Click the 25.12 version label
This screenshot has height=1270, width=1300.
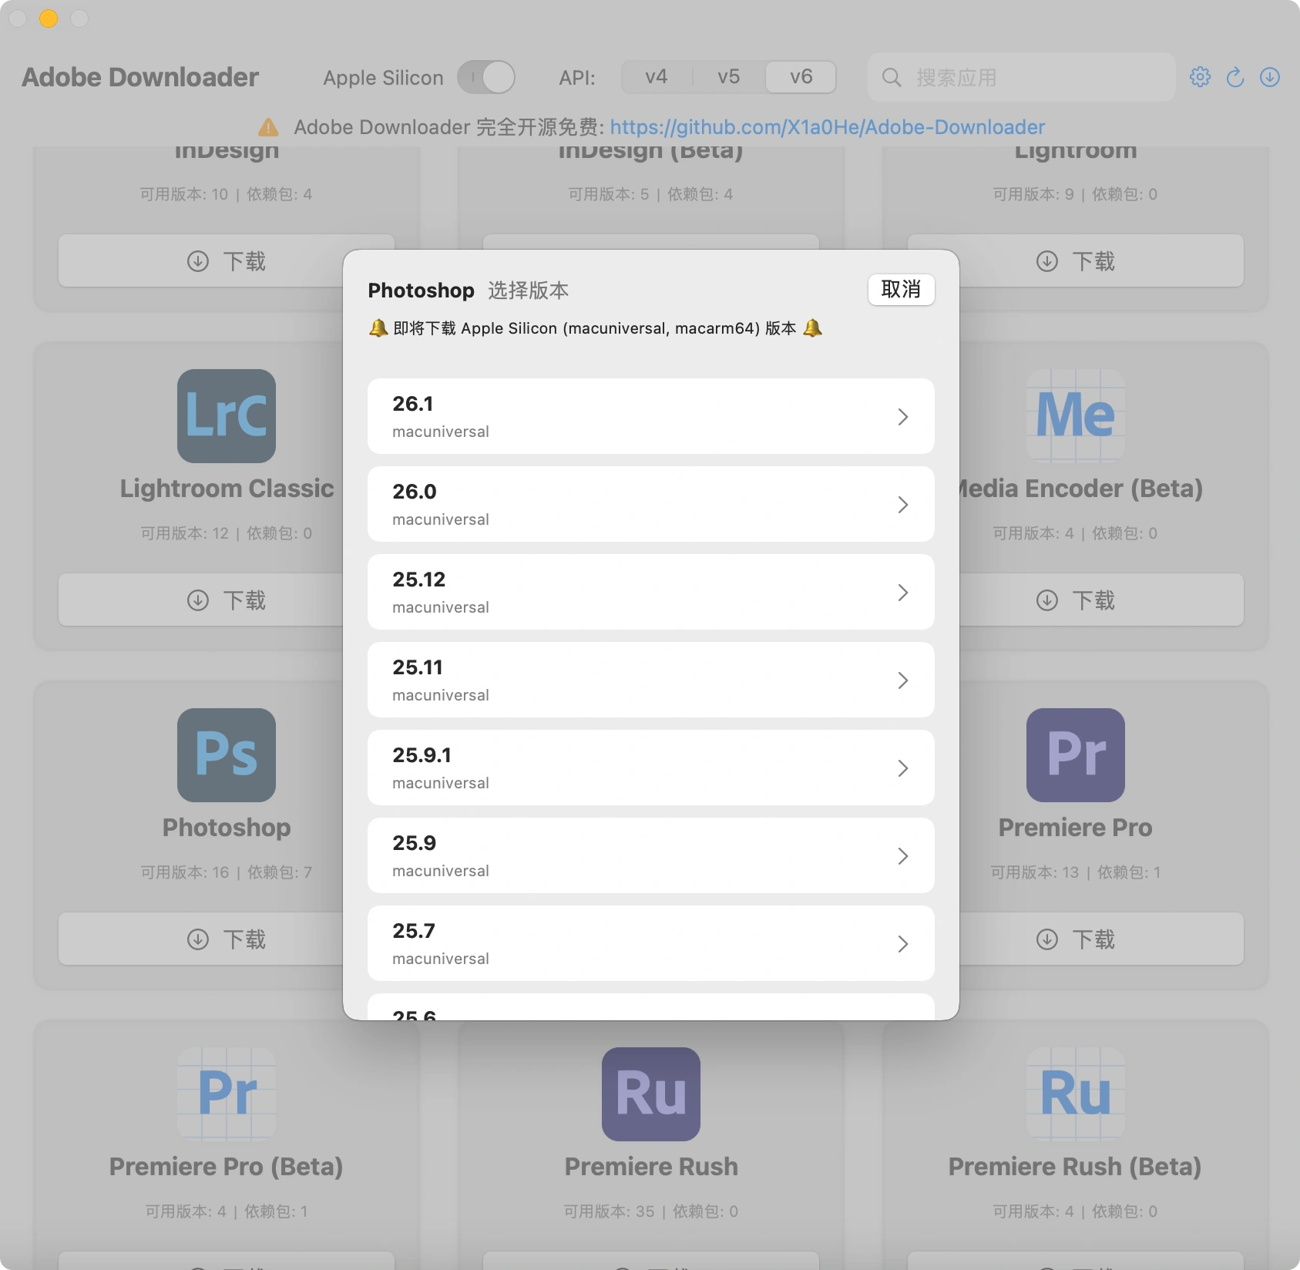click(x=419, y=580)
